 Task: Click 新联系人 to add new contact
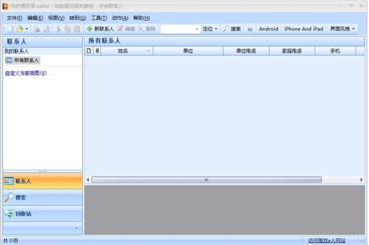(x=100, y=29)
